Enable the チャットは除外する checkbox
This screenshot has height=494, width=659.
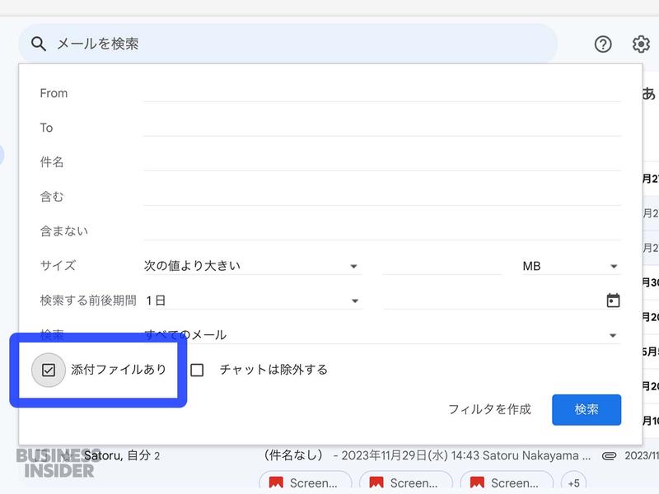pyautogui.click(x=199, y=370)
